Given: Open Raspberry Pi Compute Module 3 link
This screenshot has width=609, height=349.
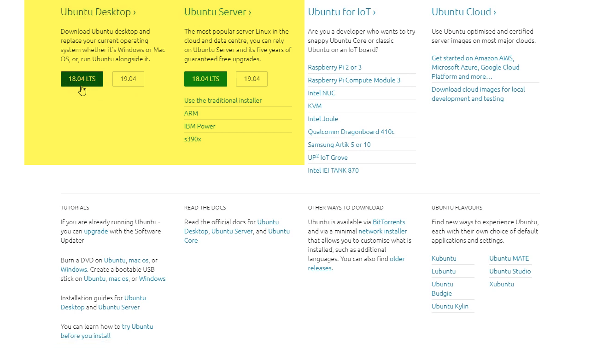Looking at the screenshot, I should tap(354, 80).
